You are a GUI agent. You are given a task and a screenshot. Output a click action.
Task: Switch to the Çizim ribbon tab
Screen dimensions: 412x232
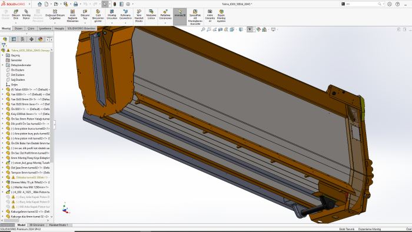(31, 28)
